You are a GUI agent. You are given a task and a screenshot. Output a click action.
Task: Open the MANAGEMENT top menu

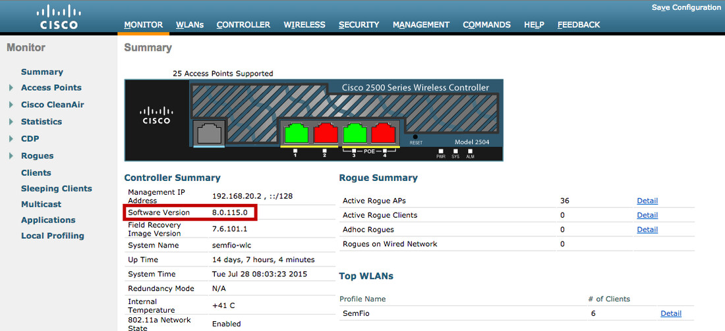(x=420, y=25)
